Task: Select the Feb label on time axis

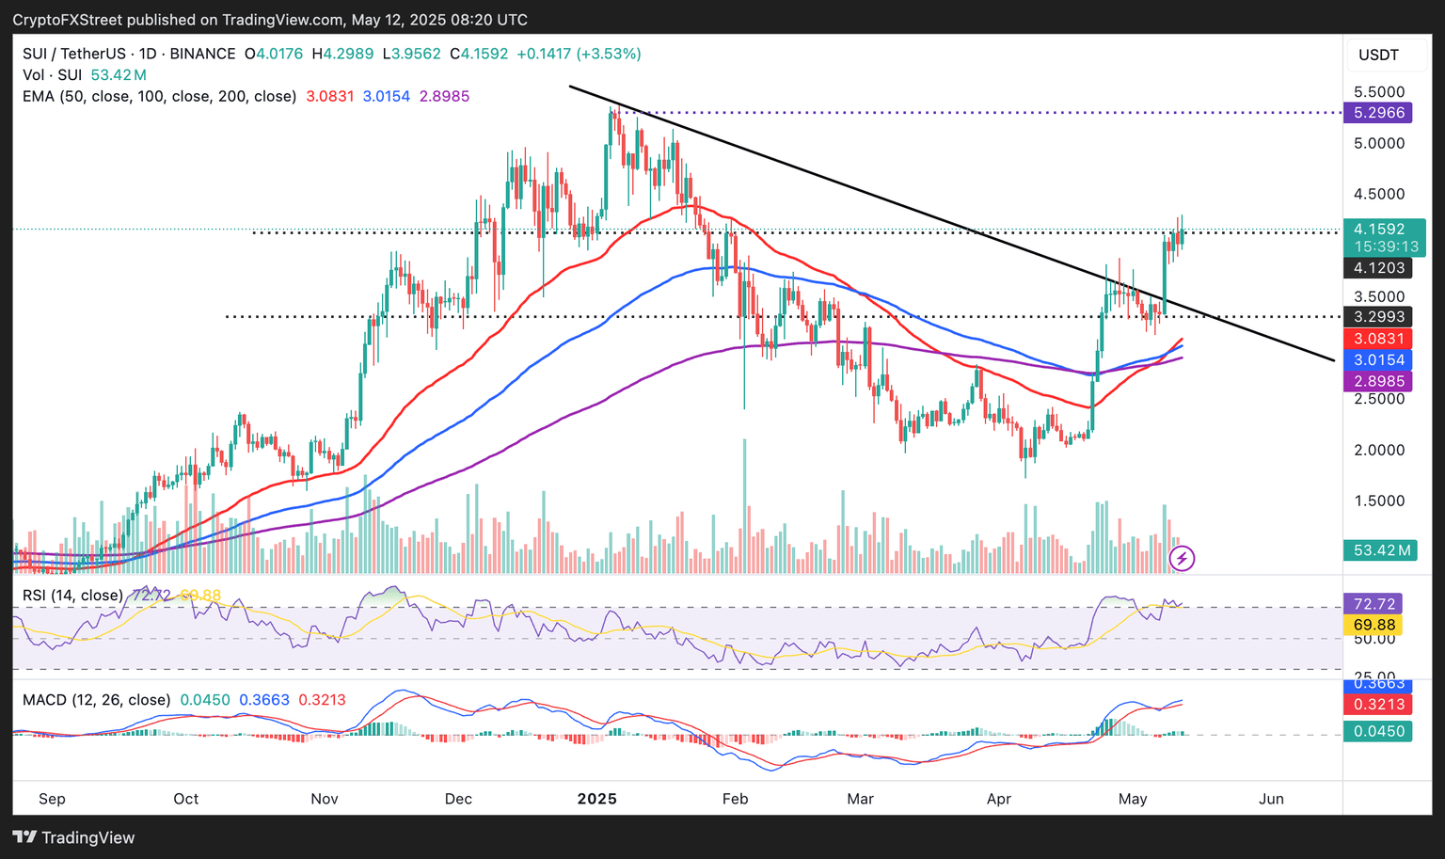Action: pyautogui.click(x=735, y=799)
